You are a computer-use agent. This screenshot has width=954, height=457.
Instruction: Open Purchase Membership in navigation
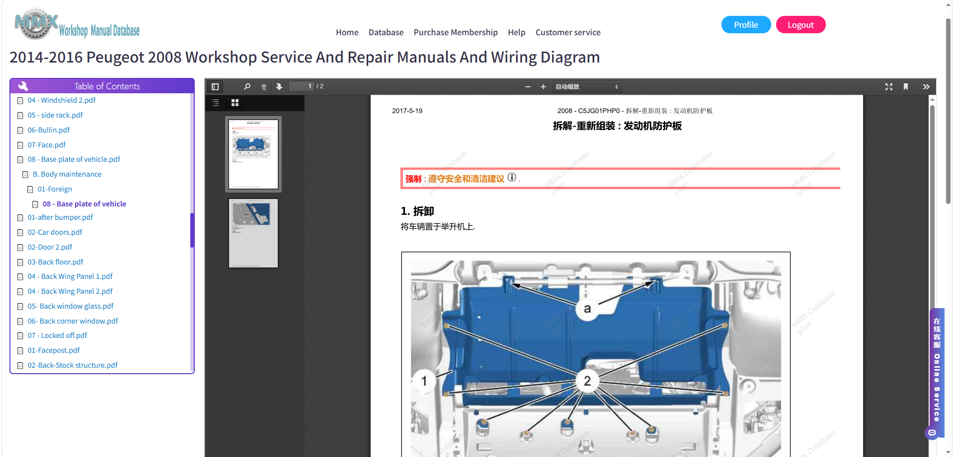click(456, 32)
